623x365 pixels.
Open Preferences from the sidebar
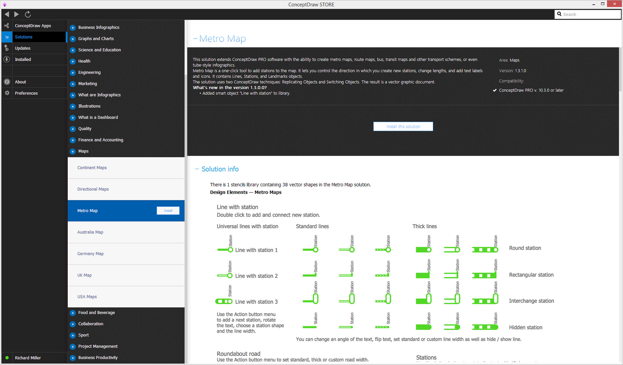point(33,93)
